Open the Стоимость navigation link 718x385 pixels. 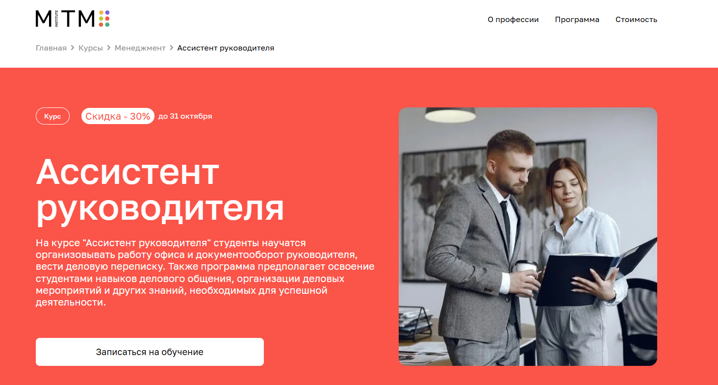point(636,20)
